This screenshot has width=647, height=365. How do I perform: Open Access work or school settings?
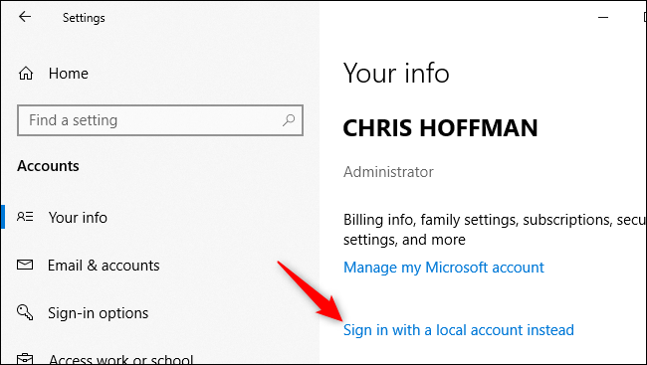120,359
